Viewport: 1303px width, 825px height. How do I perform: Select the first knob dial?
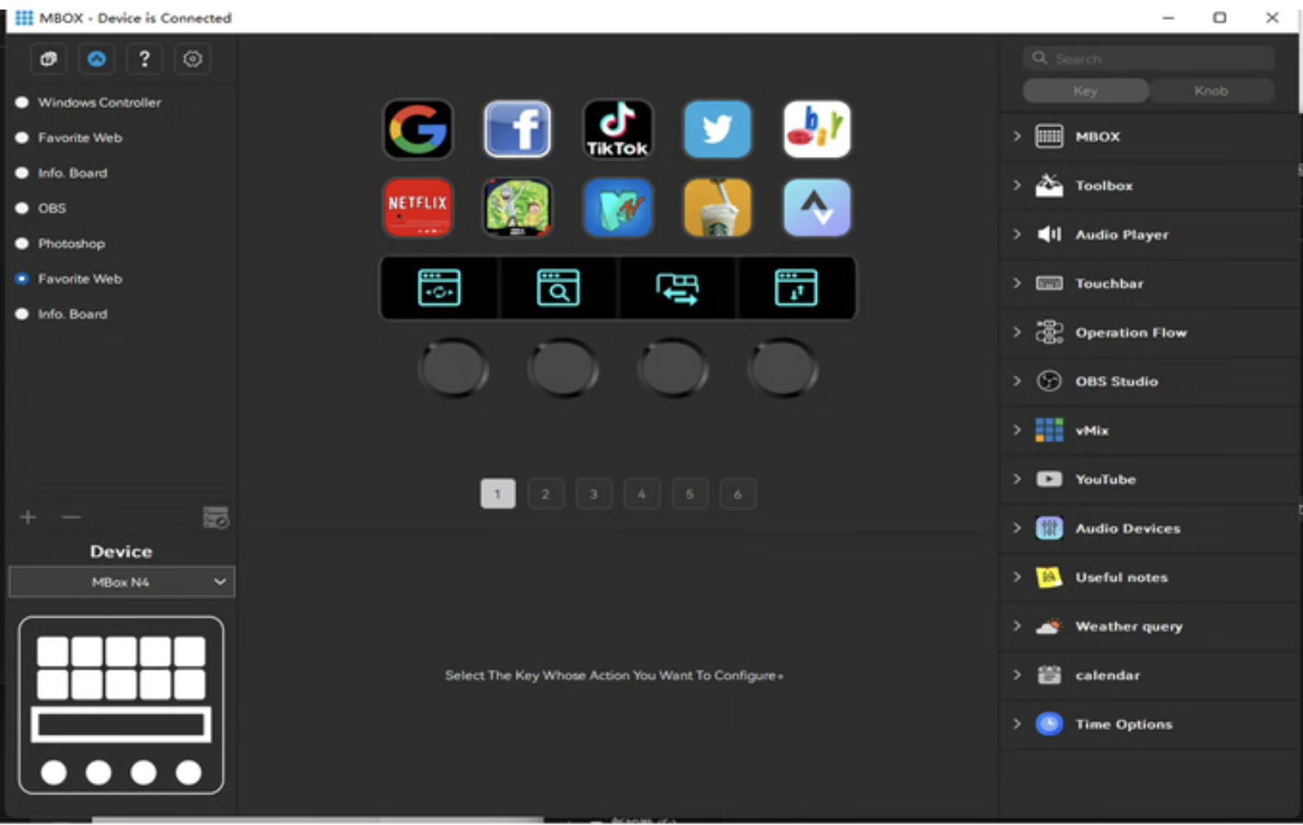pos(453,368)
